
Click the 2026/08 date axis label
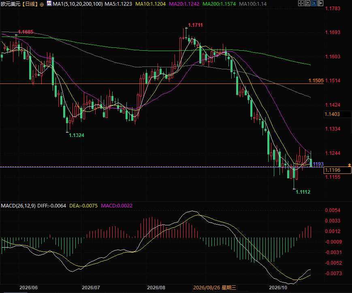tap(156, 288)
